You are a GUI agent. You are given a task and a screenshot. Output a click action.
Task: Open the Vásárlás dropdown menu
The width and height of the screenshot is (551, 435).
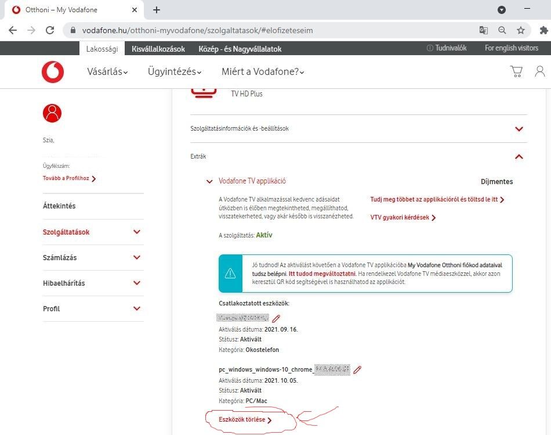click(x=107, y=72)
